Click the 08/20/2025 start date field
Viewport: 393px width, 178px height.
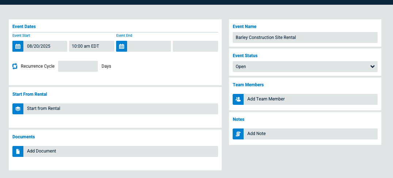tap(45, 46)
